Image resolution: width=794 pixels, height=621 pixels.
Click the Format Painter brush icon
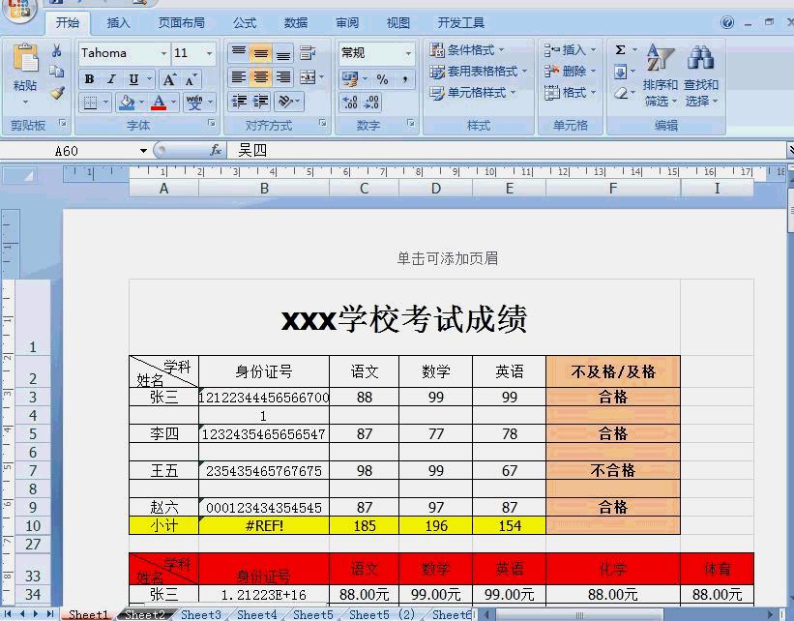57,92
